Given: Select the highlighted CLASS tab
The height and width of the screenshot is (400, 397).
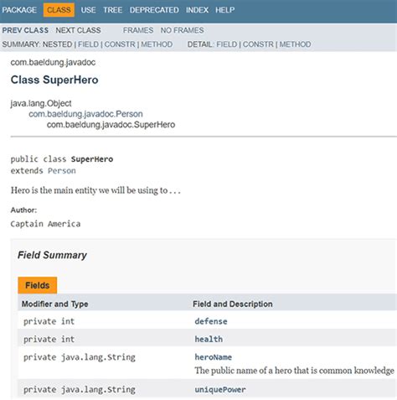Looking at the screenshot, I should 59,10.
